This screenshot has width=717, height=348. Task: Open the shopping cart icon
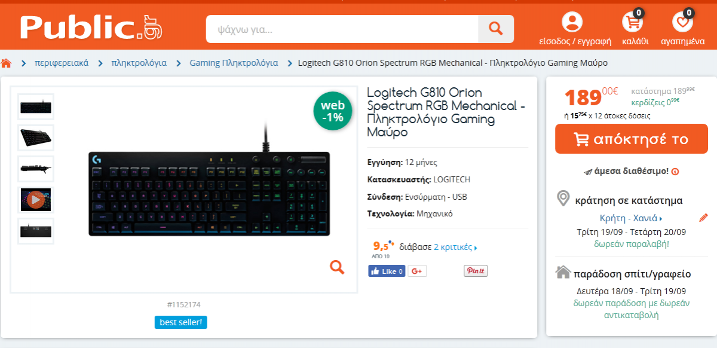pyautogui.click(x=633, y=22)
